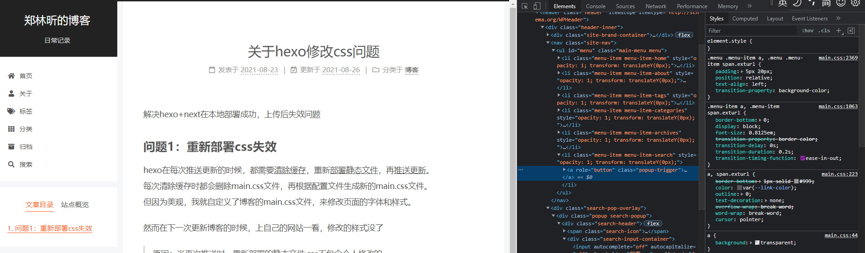The width and height of the screenshot is (865, 253).
Task: Click the grid icon beside 分类
Action: click(11, 129)
